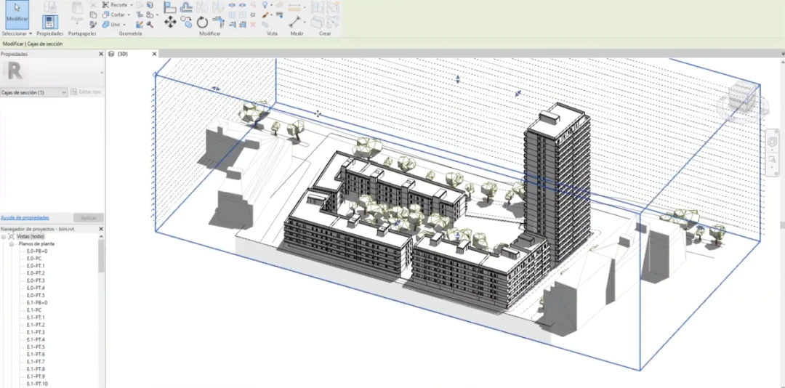The image size is (785, 388).
Task: Click the section box top face grip arrows
Action: pos(457,79)
